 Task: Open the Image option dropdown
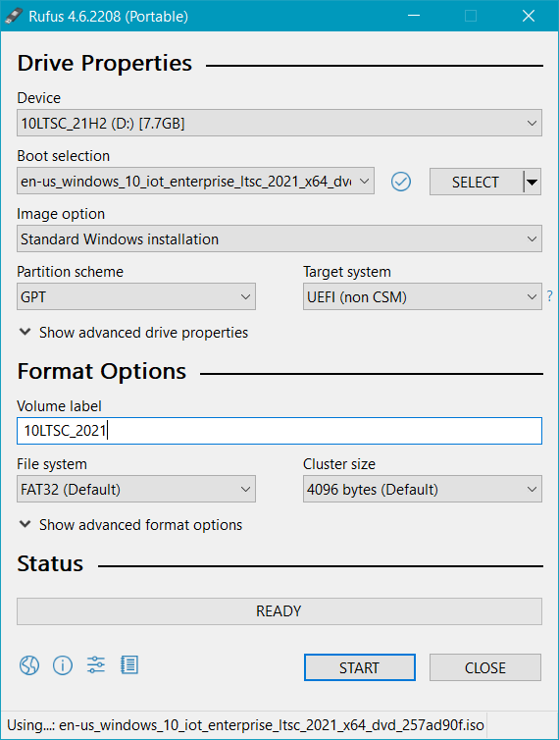pyautogui.click(x=279, y=238)
